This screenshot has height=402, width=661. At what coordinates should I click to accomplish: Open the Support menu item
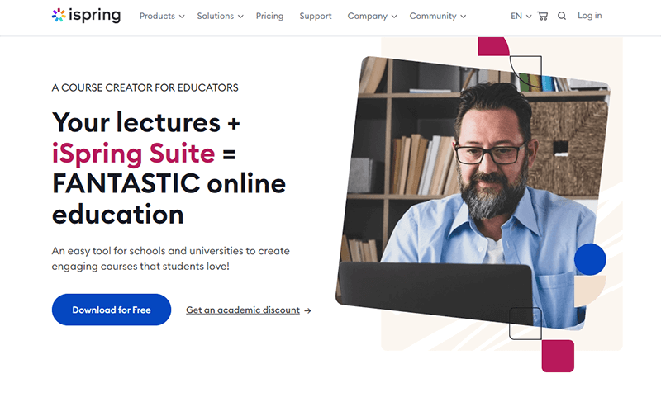click(316, 16)
